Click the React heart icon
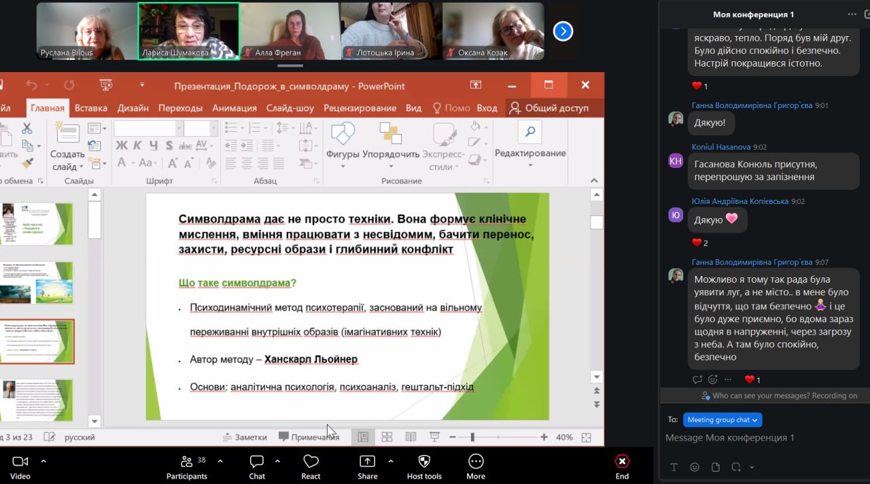Screen dimensions: 870x484 311,462
